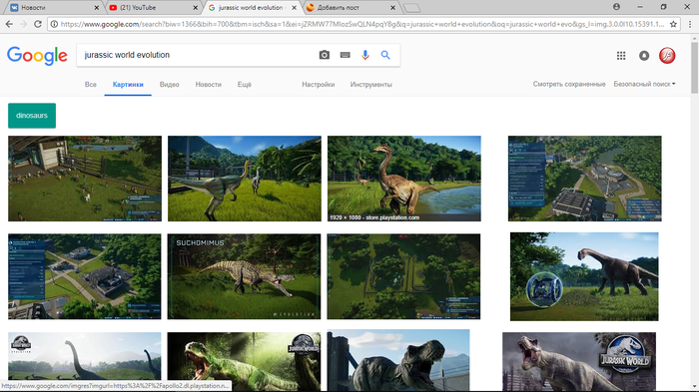
Task: Click Смотреть сохраненные link
Action: click(569, 84)
